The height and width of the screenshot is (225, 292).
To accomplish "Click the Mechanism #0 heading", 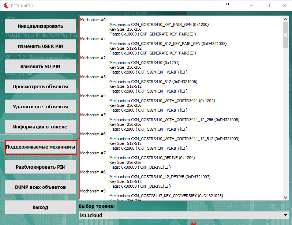I will tap(93, 20).
